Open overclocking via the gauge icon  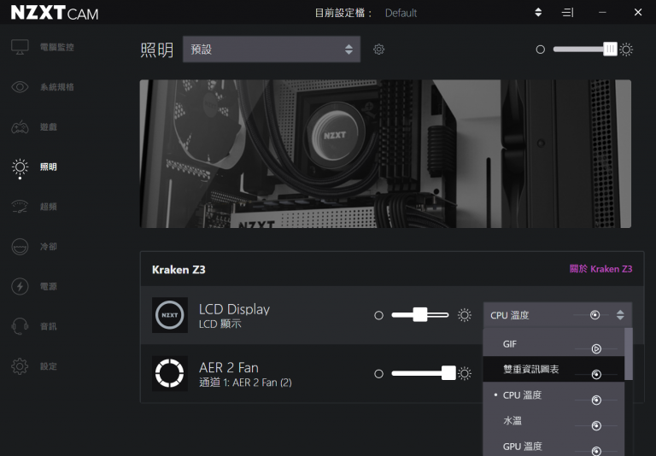click(20, 207)
